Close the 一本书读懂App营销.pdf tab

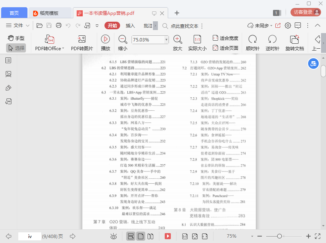click(x=162, y=13)
